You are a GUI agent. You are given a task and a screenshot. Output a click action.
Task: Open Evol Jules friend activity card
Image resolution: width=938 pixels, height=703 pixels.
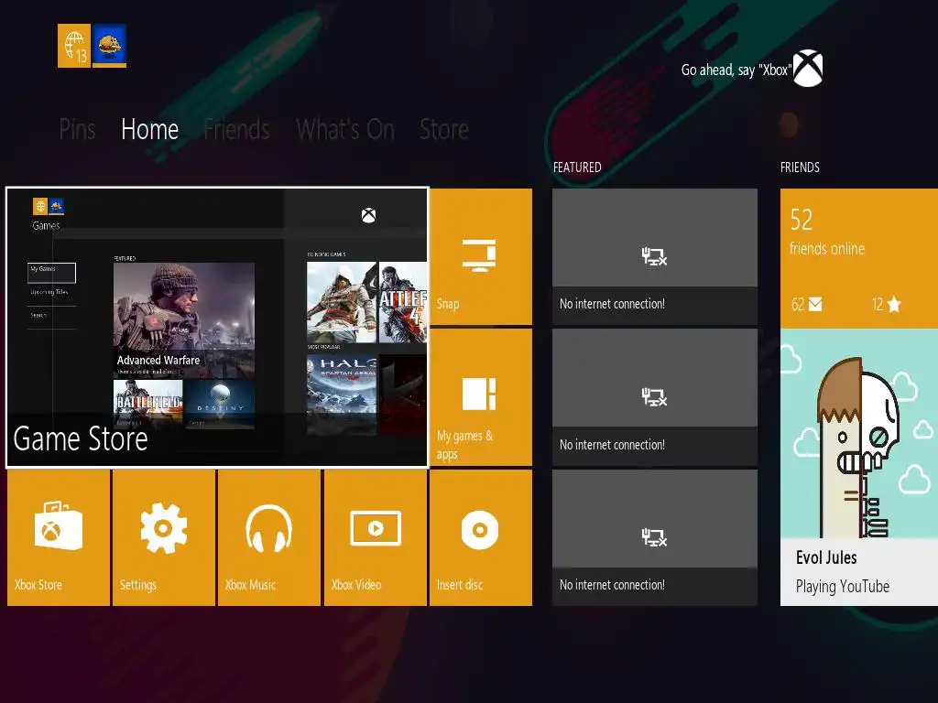click(859, 468)
